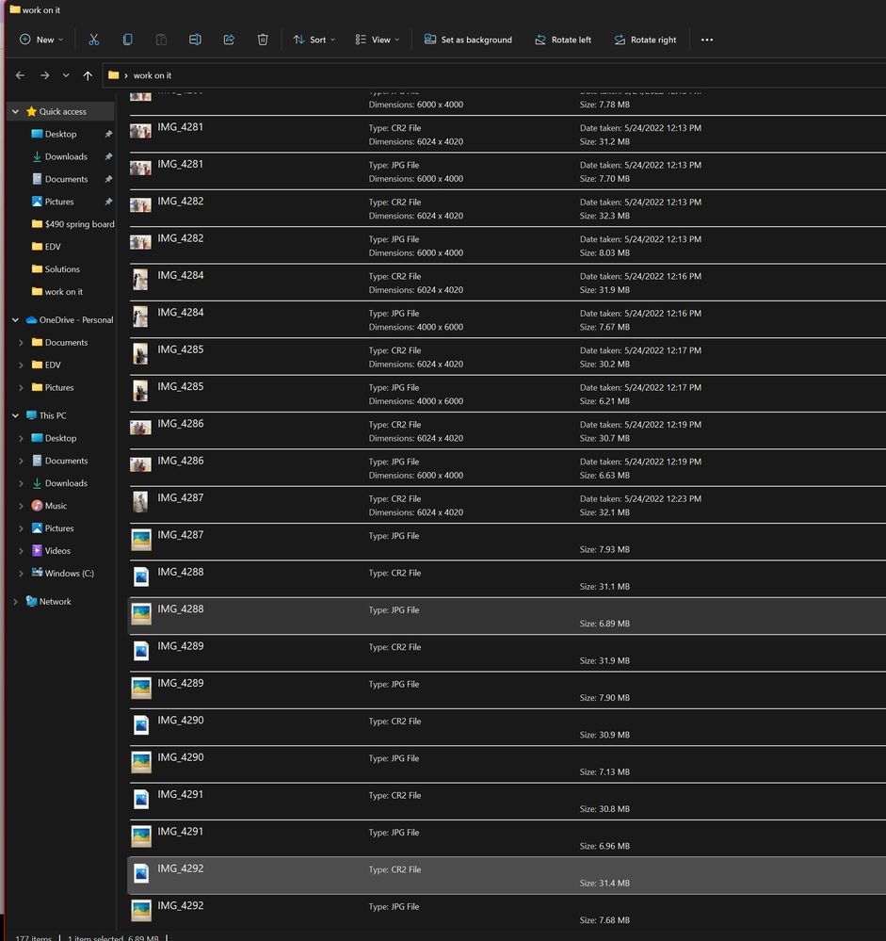
Task: Select the Rename icon on the toolbar
Action: (195, 40)
